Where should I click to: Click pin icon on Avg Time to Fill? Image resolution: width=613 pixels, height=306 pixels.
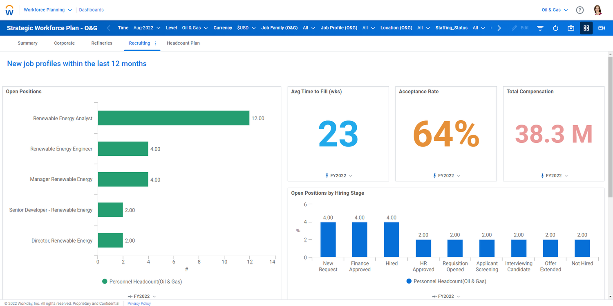point(327,175)
